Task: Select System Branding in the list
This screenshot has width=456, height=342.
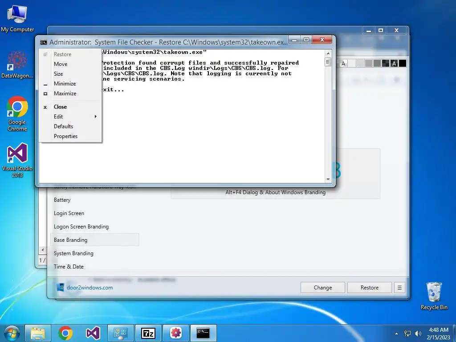Action: click(x=94, y=253)
